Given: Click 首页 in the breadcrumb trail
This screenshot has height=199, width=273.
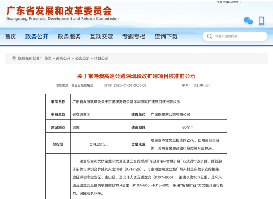Looking at the screenshot, I should 48,58.
